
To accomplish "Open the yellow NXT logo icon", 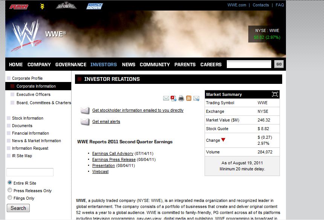I will coord(42,6).
